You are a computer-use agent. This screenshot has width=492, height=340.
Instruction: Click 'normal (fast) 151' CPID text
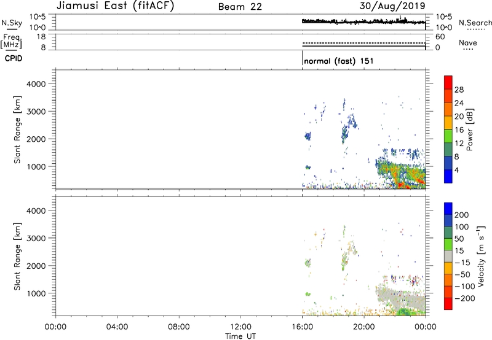pyautogui.click(x=339, y=61)
